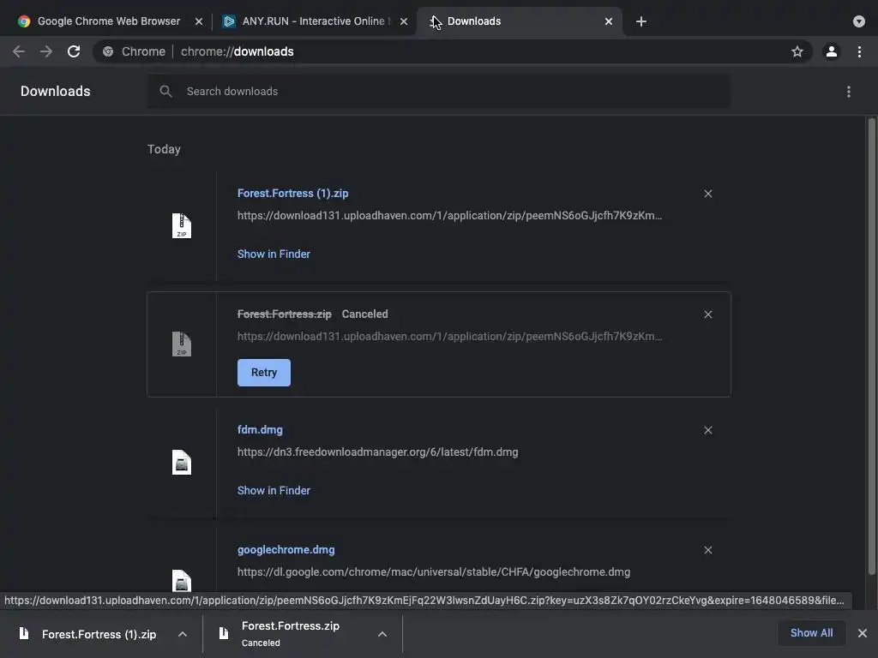Show fdm.dmg in Finder

[274, 490]
